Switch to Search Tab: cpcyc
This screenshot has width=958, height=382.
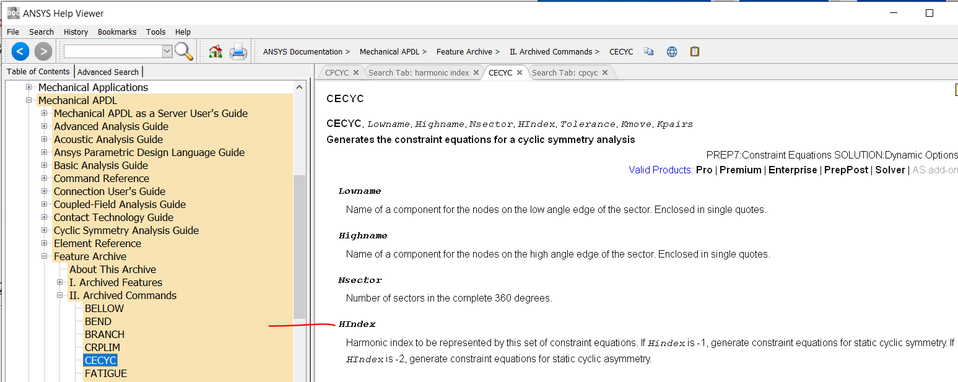tap(565, 72)
